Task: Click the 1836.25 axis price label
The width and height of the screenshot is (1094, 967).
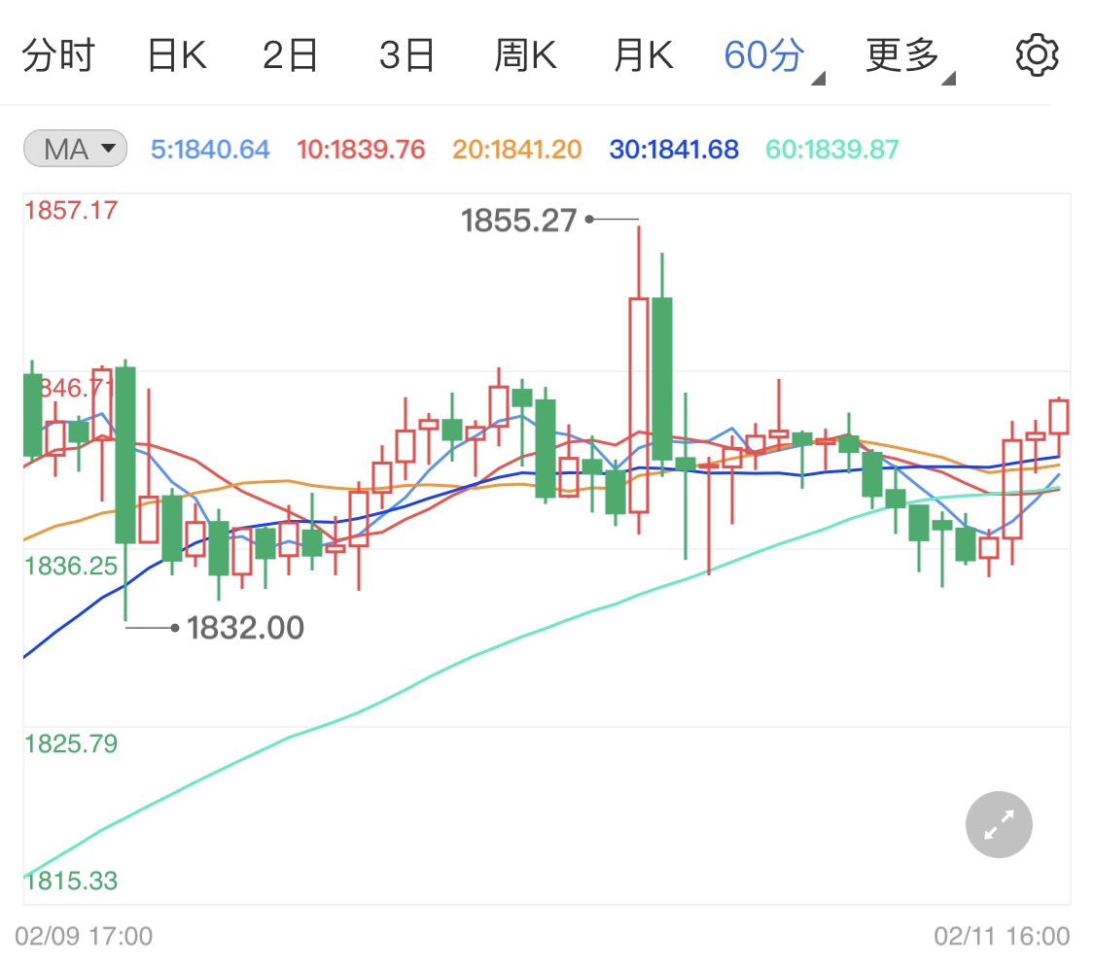Action: point(71,567)
